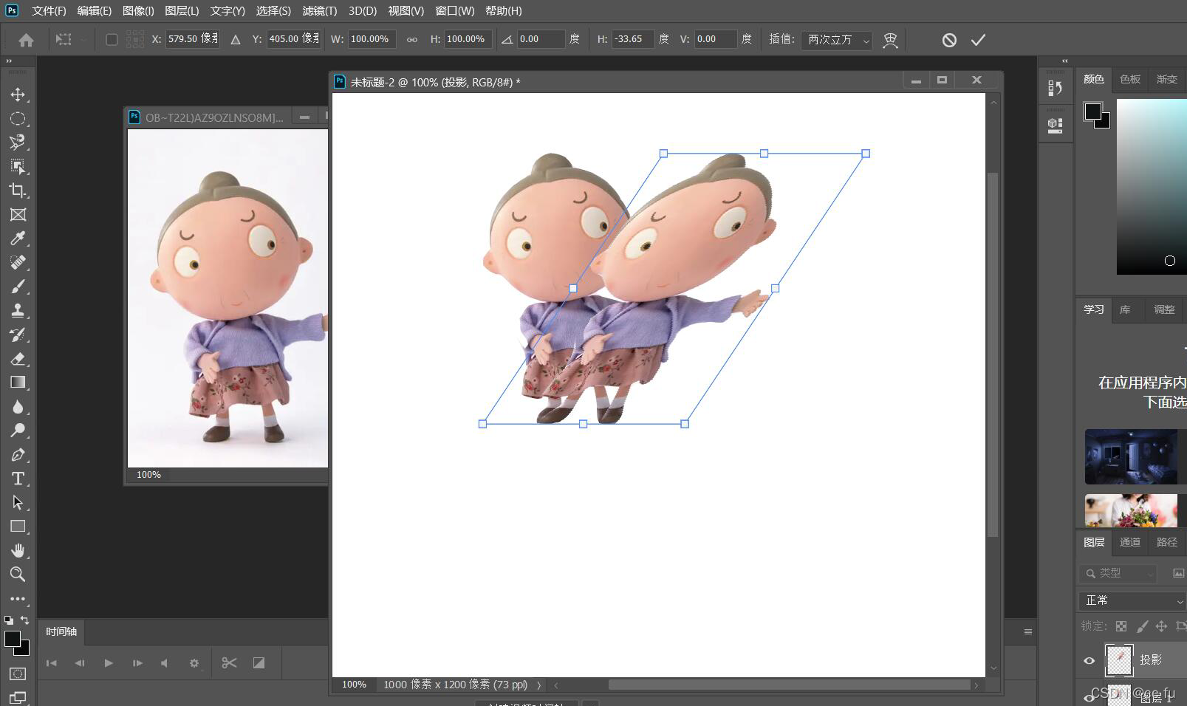Switch to warp mode icon
1187x706 pixels.
coord(890,40)
